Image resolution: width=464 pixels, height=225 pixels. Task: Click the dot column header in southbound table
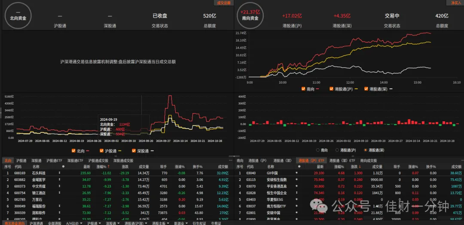[x=299, y=167]
